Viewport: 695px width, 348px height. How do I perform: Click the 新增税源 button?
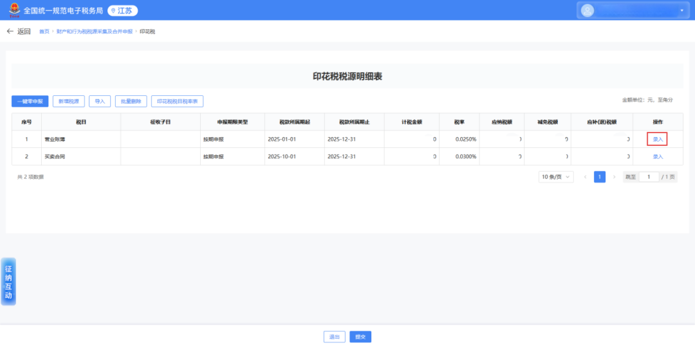click(68, 101)
